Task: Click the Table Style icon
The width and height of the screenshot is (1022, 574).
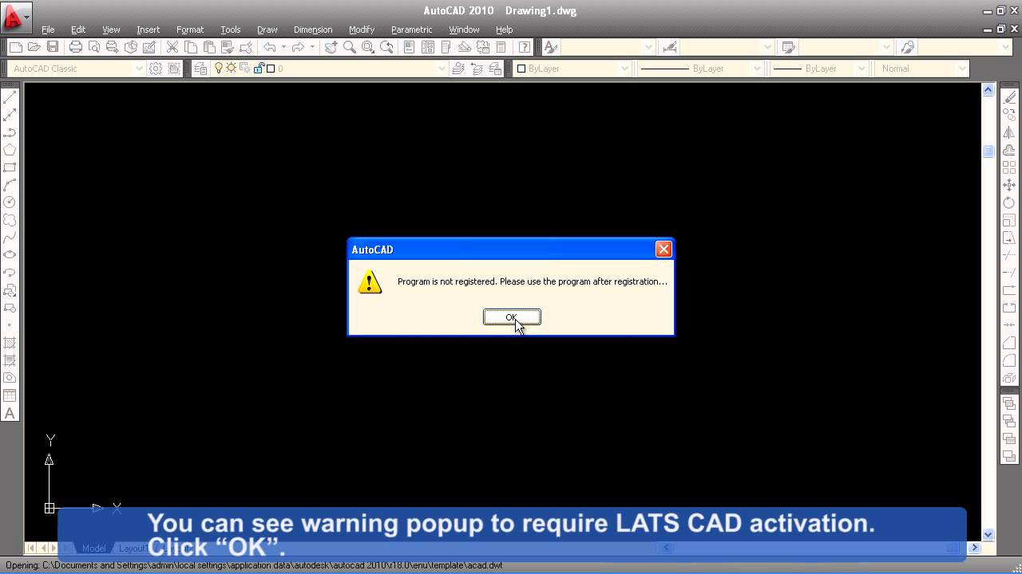Action: click(x=788, y=48)
